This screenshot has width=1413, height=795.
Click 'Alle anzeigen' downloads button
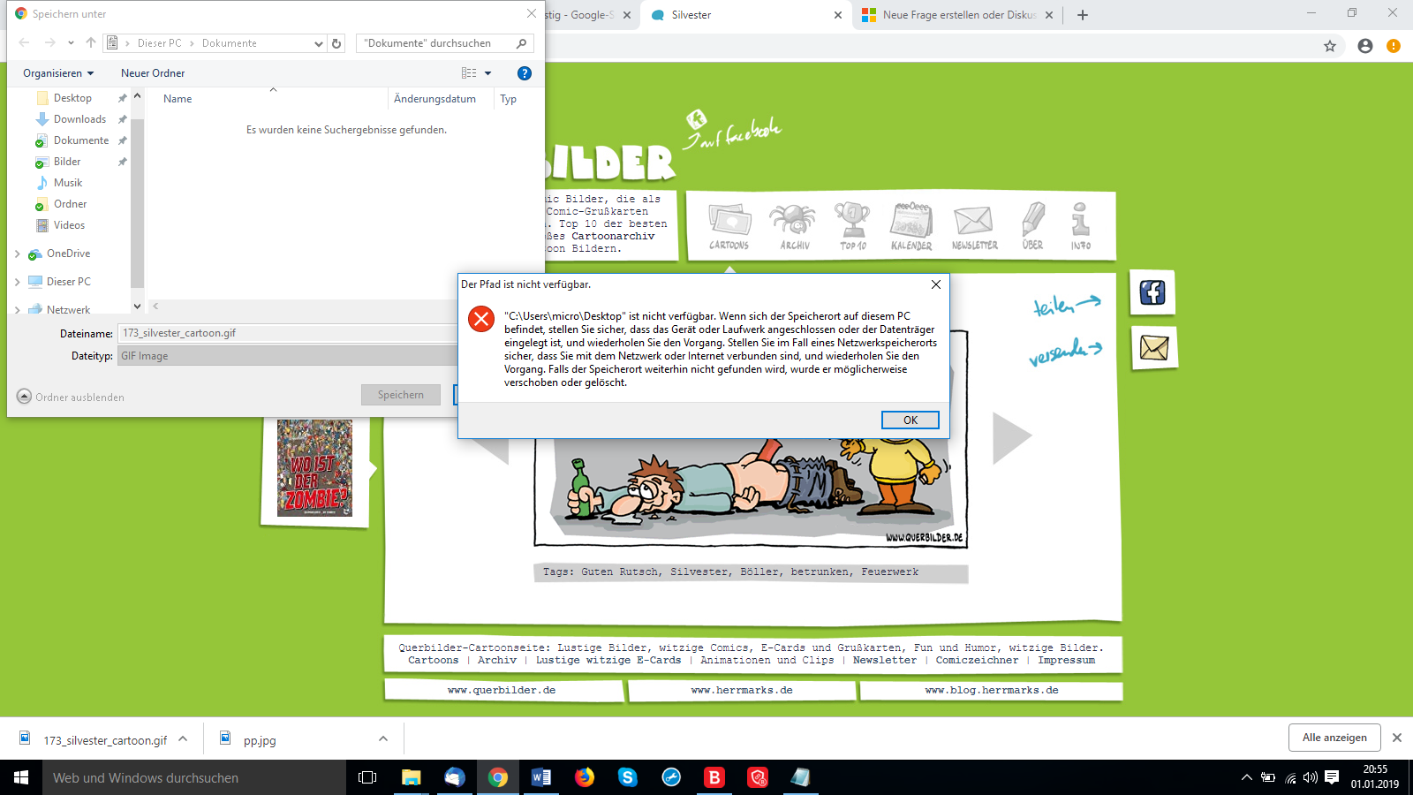(1334, 738)
